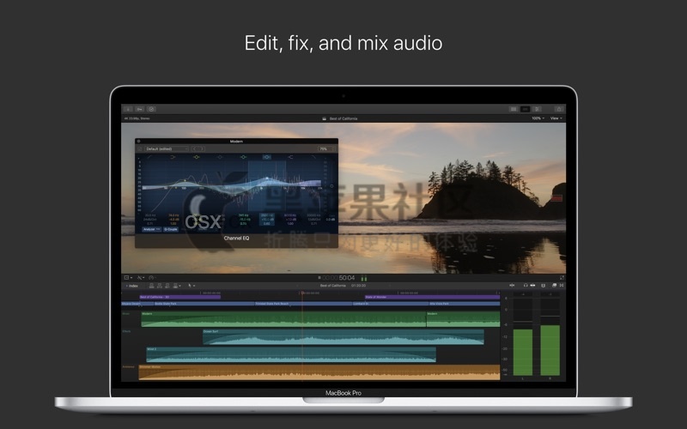Open the effects browser icon
Screen dimensions: 687x429
(x=554, y=286)
